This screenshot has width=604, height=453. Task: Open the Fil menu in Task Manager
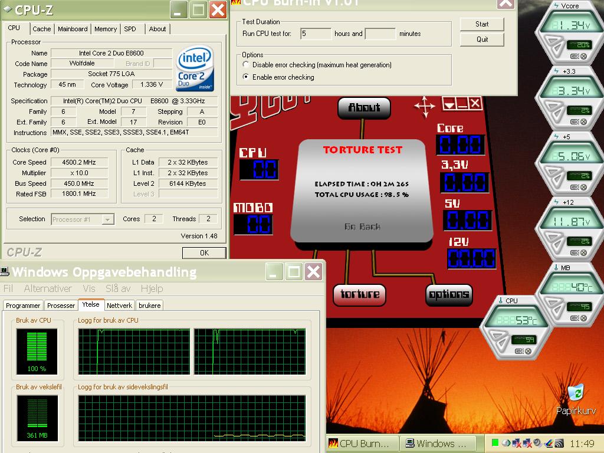[x=8, y=288]
